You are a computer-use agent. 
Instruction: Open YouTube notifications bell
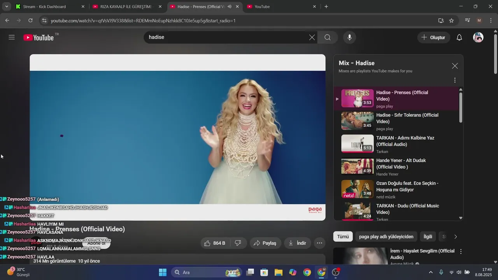[x=459, y=37]
